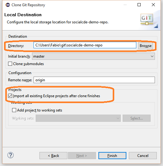Click the Browse button for directory
Image resolution: width=163 pixels, height=166 pixels.
pyautogui.click(x=146, y=46)
